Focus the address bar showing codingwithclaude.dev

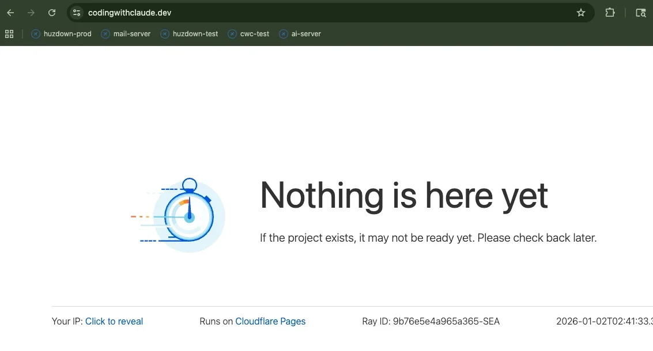point(288,13)
